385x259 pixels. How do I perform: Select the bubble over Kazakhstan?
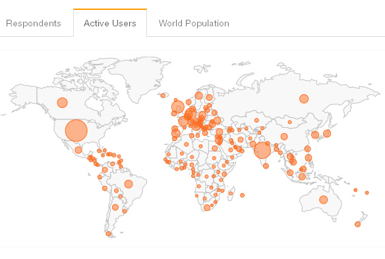point(256,121)
